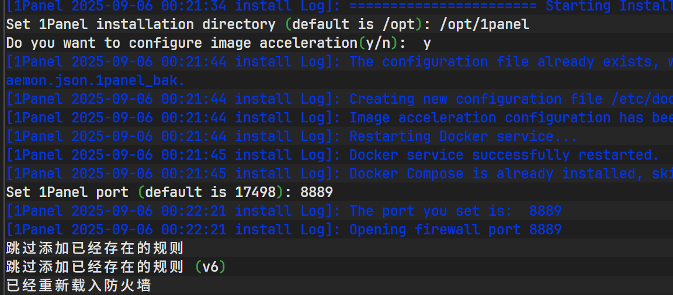673x295 pixels.
Task: Click the top log line 'Starting Install'
Action: [x=339, y=6]
